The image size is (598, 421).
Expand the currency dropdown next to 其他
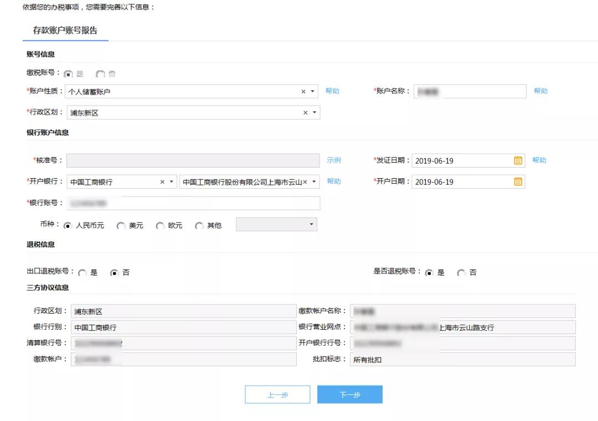coord(312,225)
